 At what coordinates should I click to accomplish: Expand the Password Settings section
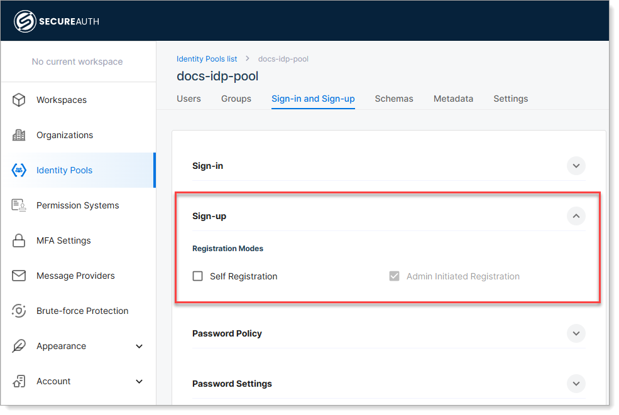click(576, 384)
